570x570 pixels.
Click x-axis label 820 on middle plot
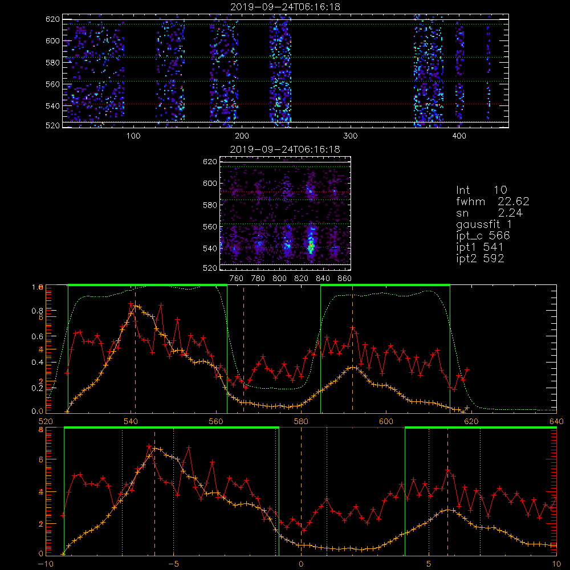[x=302, y=279]
